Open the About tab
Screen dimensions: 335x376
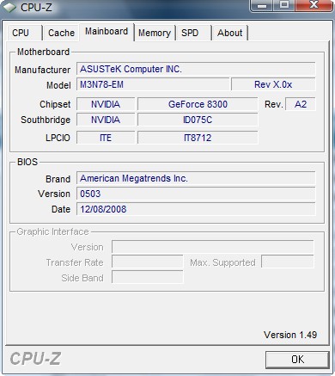tap(229, 33)
